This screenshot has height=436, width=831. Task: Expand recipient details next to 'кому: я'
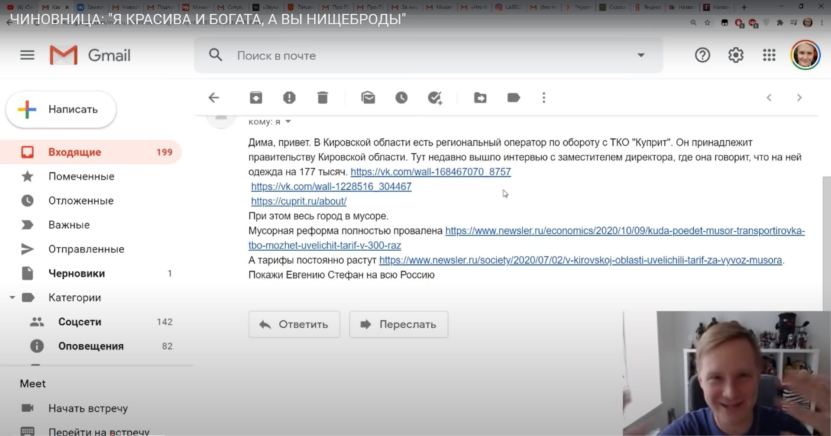pos(288,122)
